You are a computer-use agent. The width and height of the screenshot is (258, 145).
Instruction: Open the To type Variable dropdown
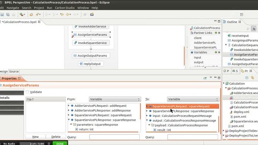[x=193, y=99]
